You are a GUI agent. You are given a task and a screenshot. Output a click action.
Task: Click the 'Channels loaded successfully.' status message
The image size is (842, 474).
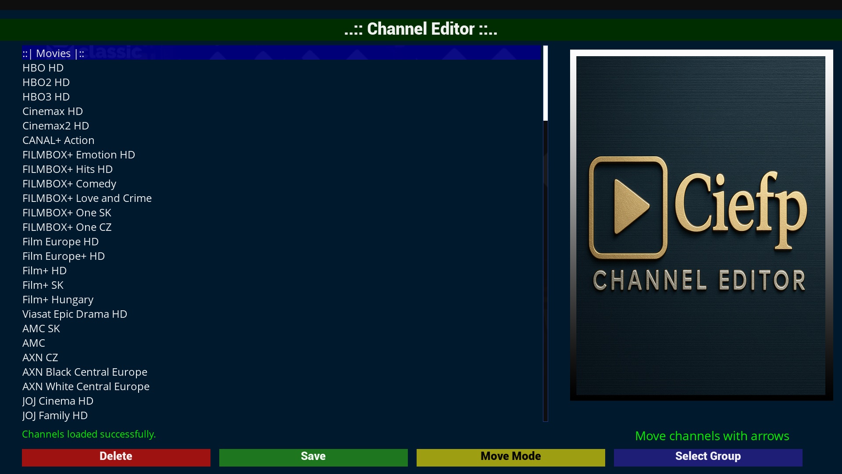[x=89, y=434]
